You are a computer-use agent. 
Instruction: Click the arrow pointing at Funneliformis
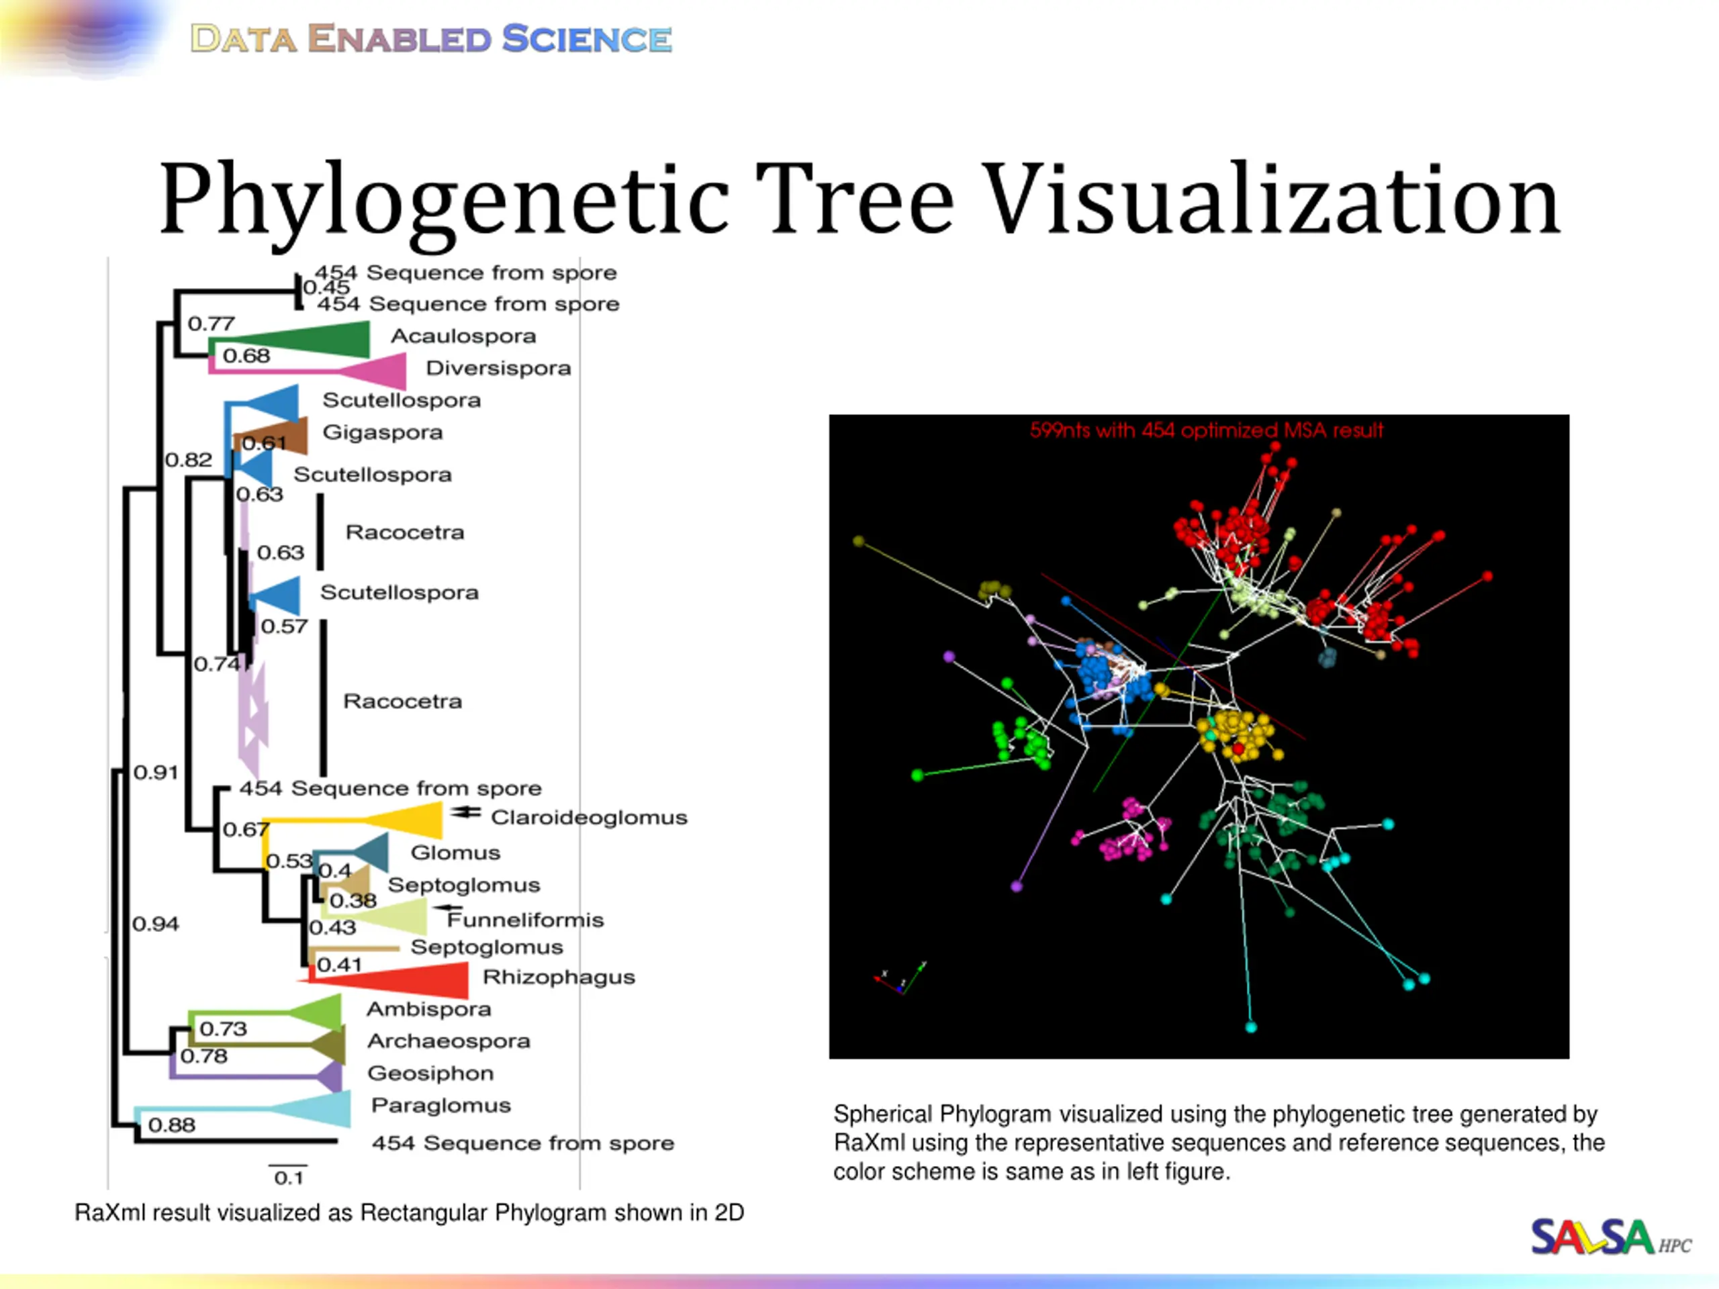coord(448,908)
